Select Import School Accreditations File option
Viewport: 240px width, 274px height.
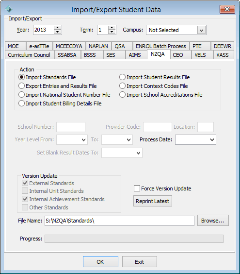click(x=161, y=95)
